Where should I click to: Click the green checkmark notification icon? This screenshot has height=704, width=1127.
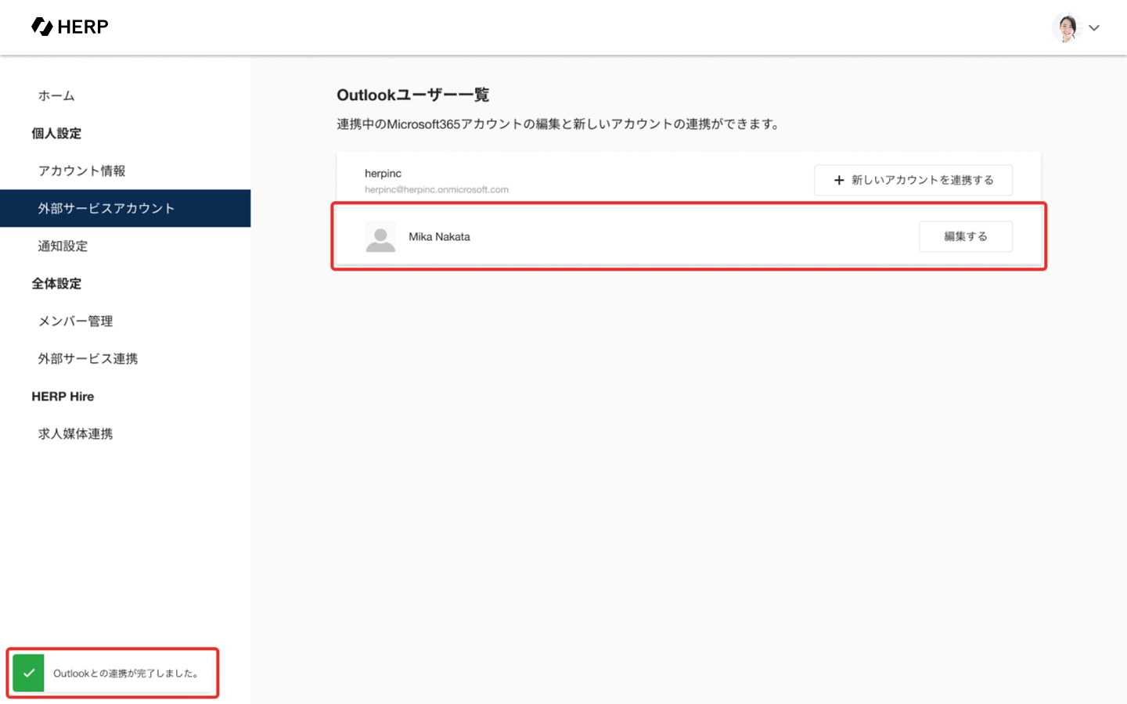pyautogui.click(x=29, y=673)
